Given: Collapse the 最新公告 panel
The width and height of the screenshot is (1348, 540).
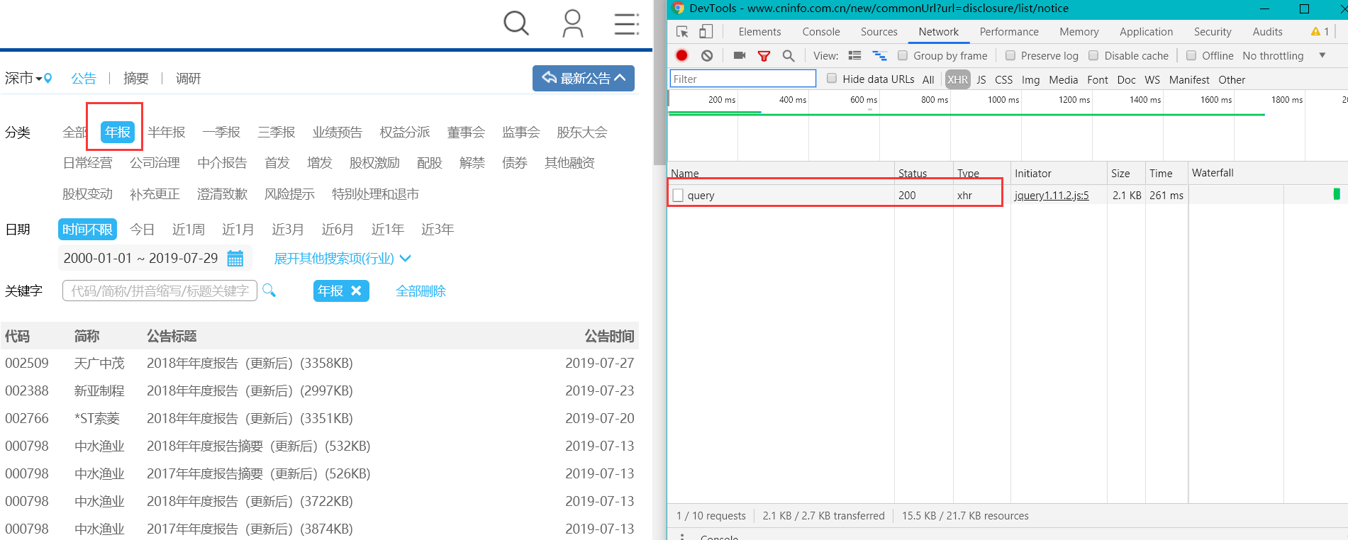Looking at the screenshot, I should point(584,78).
